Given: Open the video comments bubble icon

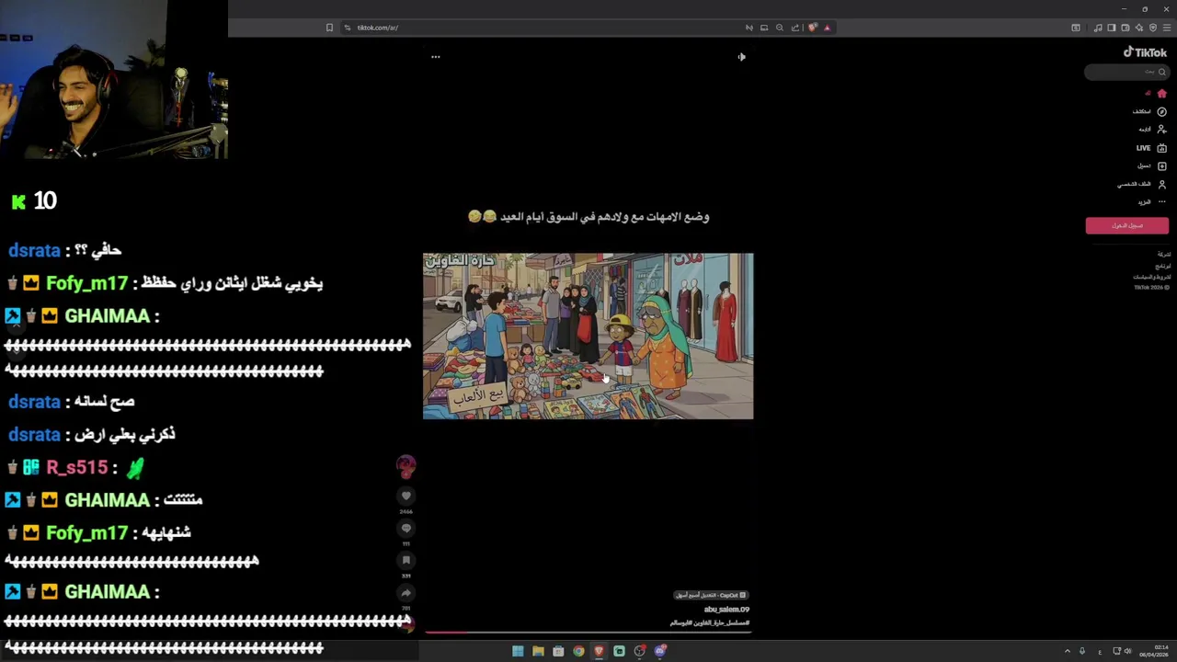Looking at the screenshot, I should click(x=406, y=529).
